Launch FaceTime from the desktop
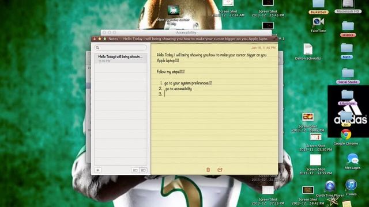The image size is (369, 207). coord(318,25)
